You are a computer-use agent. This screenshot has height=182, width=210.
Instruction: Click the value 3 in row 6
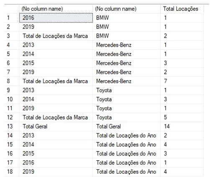point(182,63)
